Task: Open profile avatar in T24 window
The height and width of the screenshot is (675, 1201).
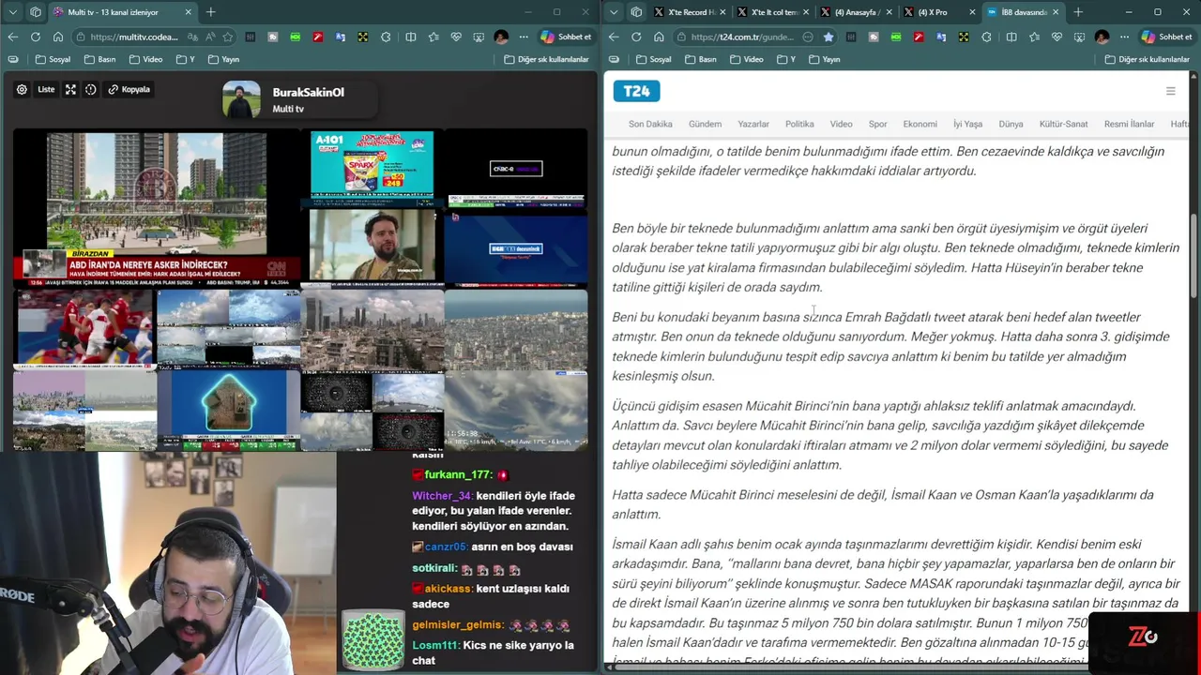Action: tap(1102, 37)
